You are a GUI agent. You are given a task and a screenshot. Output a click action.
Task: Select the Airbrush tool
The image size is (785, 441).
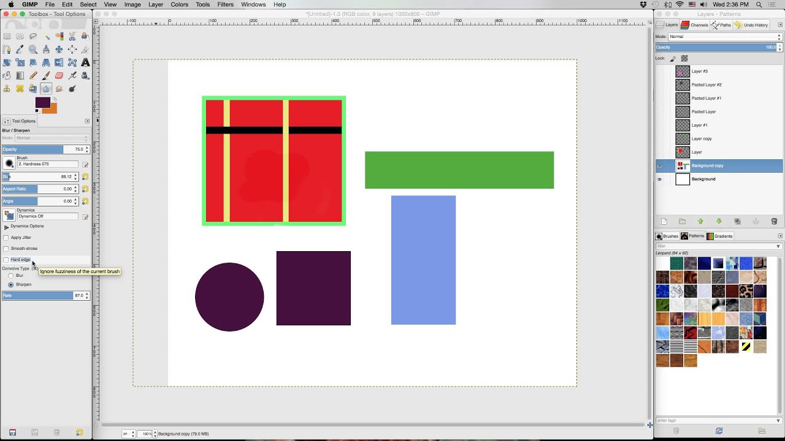coord(72,76)
